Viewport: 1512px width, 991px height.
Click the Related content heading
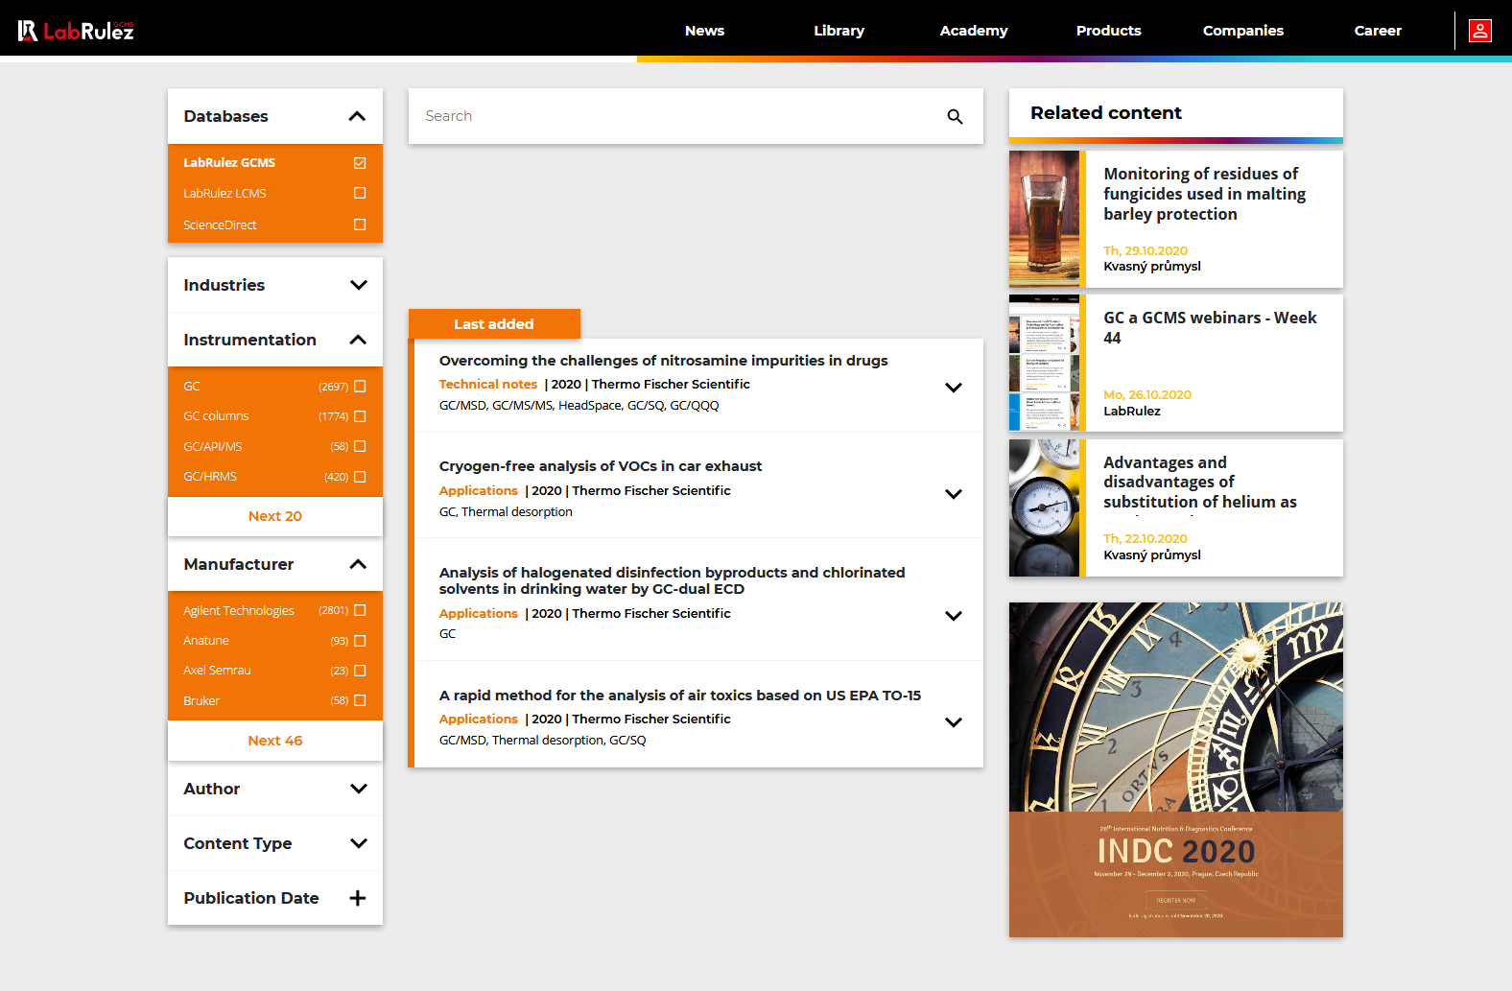pyautogui.click(x=1105, y=113)
